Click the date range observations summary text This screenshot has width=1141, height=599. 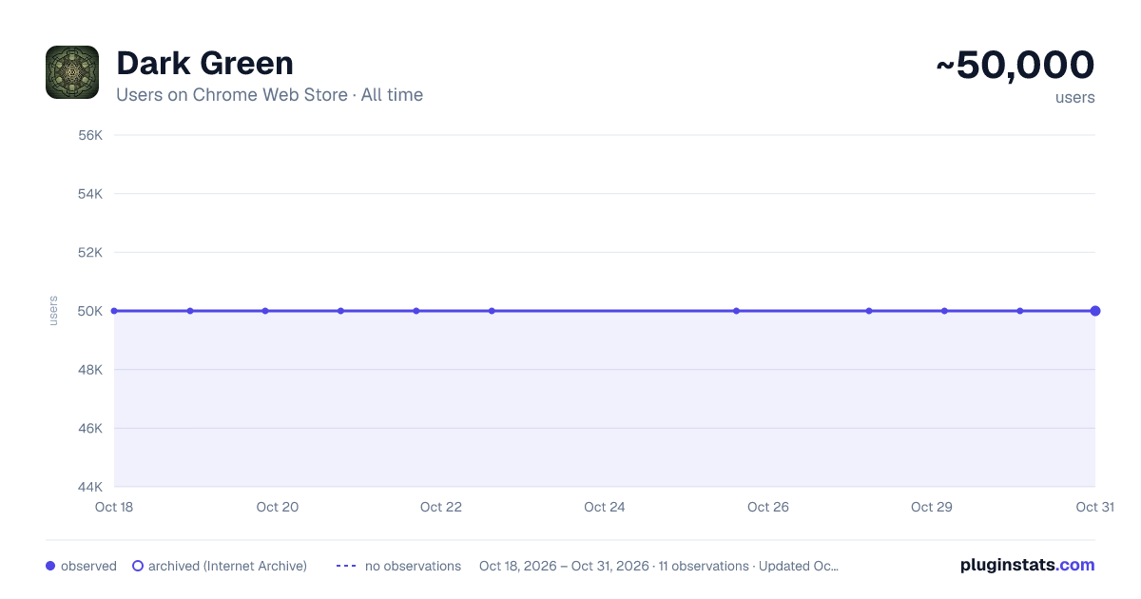[x=659, y=566]
